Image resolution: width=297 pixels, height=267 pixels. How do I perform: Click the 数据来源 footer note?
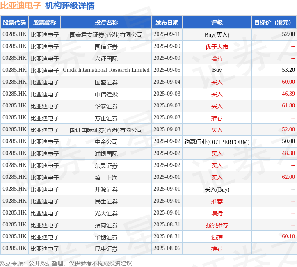click(66, 263)
